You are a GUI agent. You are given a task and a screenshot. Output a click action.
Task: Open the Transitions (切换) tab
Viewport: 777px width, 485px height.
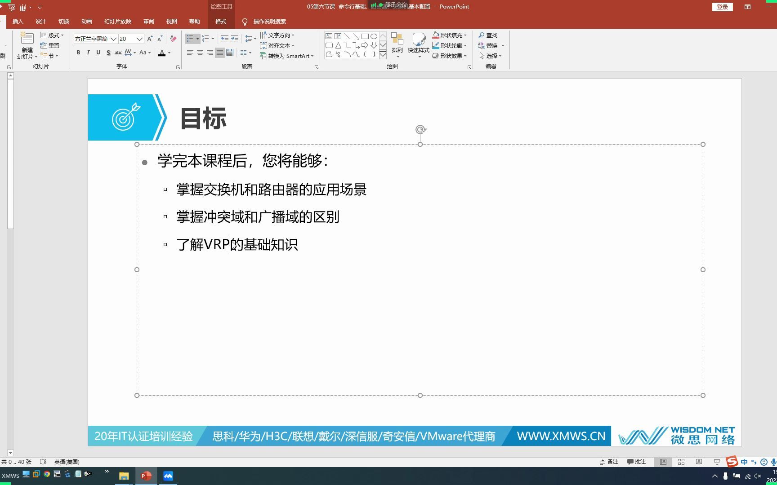coord(64,21)
